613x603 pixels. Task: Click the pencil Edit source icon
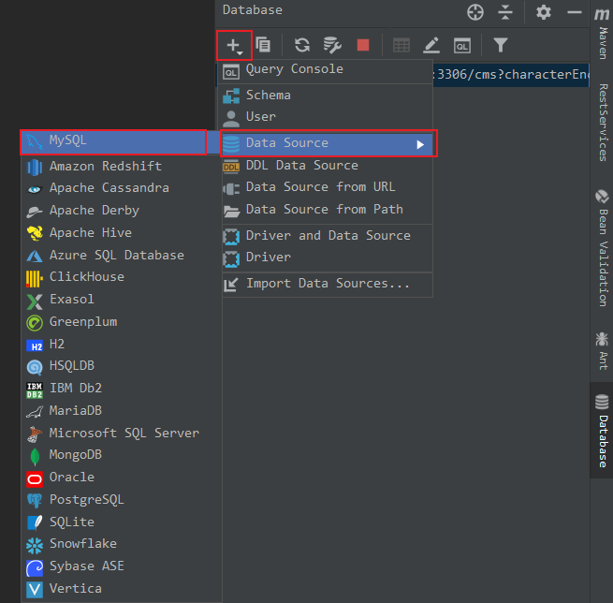pyautogui.click(x=431, y=45)
